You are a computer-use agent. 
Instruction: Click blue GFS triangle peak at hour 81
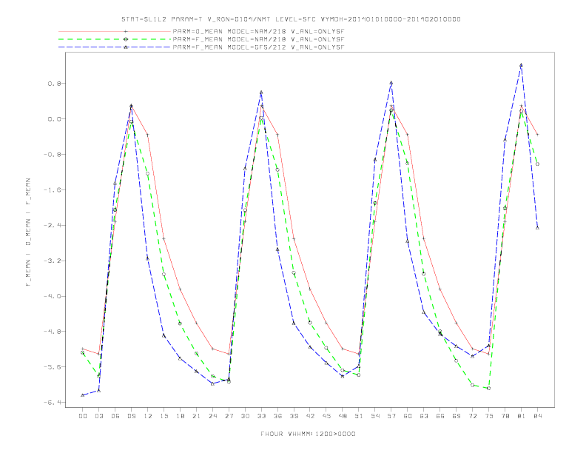522,65
